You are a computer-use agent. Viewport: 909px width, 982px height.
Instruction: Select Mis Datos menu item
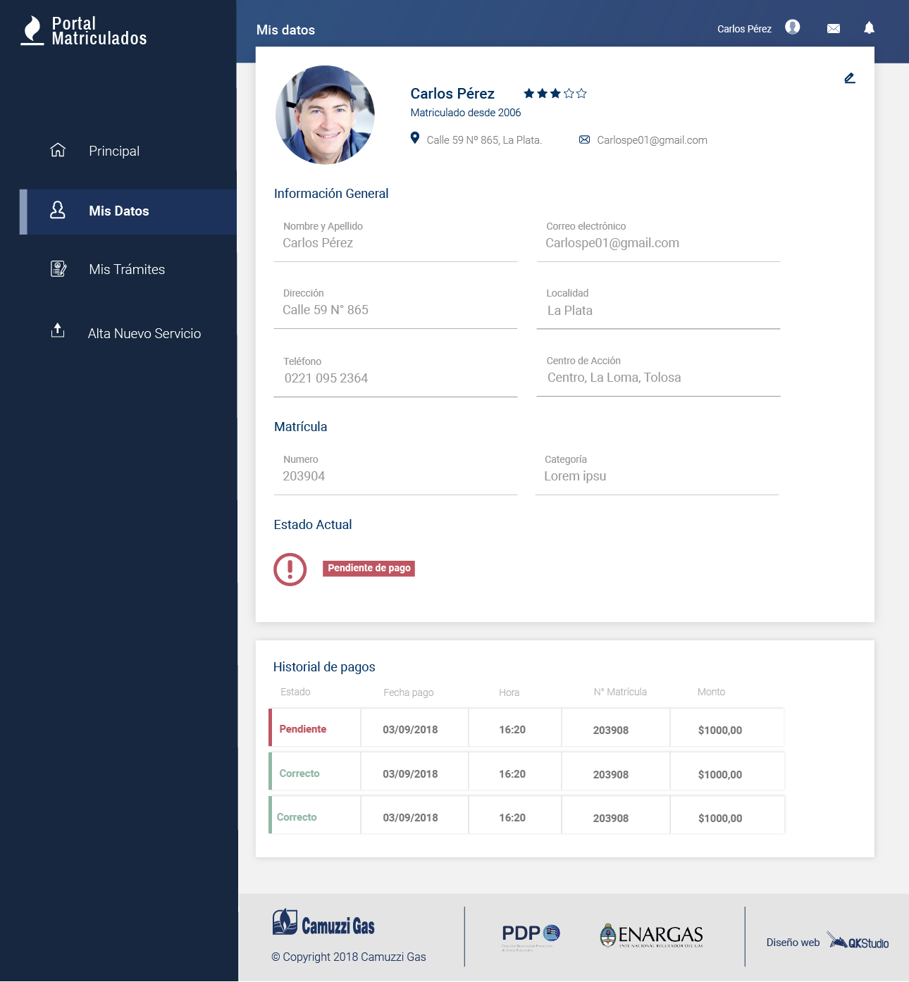coord(128,211)
